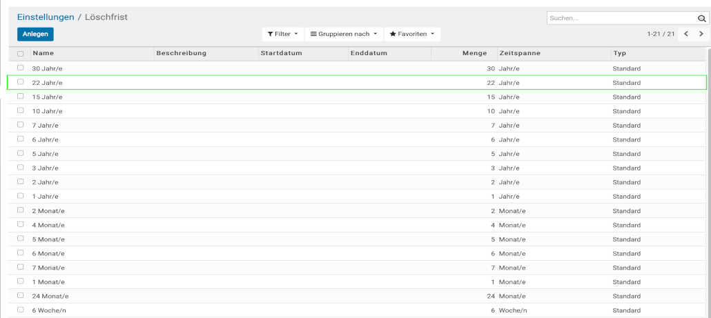
Task: Sort by the Name column header
Action: (43, 53)
